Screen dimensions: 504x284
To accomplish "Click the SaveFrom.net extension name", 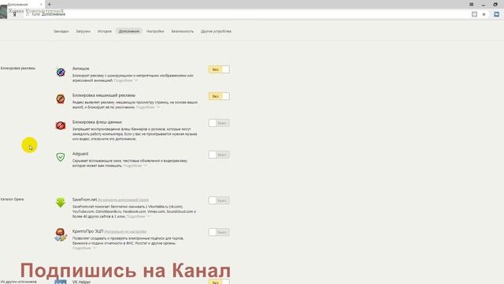I will pos(84,200).
